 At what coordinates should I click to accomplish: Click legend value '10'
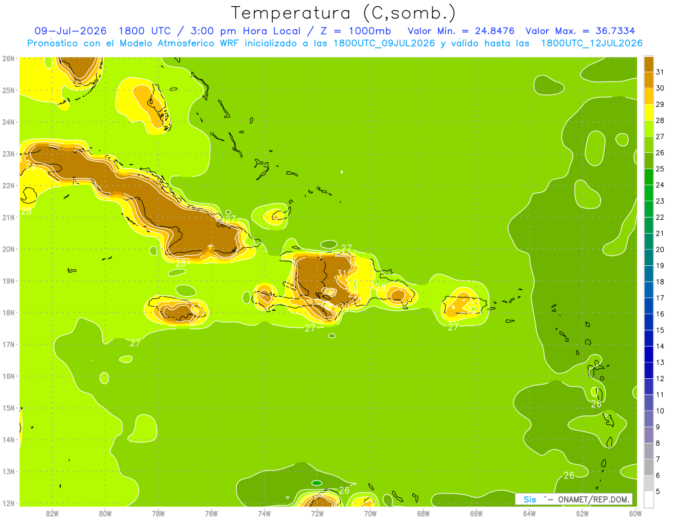(x=660, y=411)
